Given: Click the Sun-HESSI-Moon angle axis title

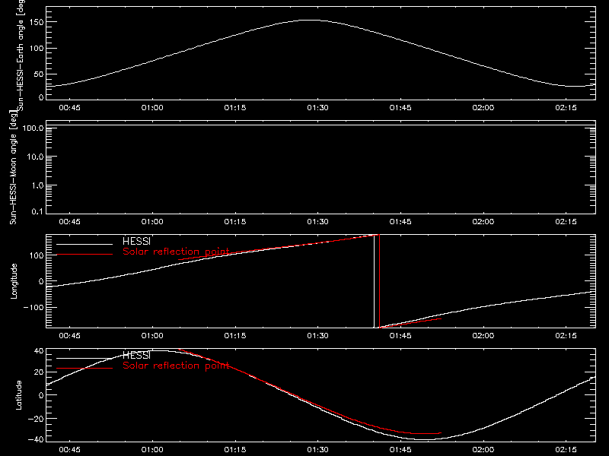Looking at the screenshot, I should 13,167.
